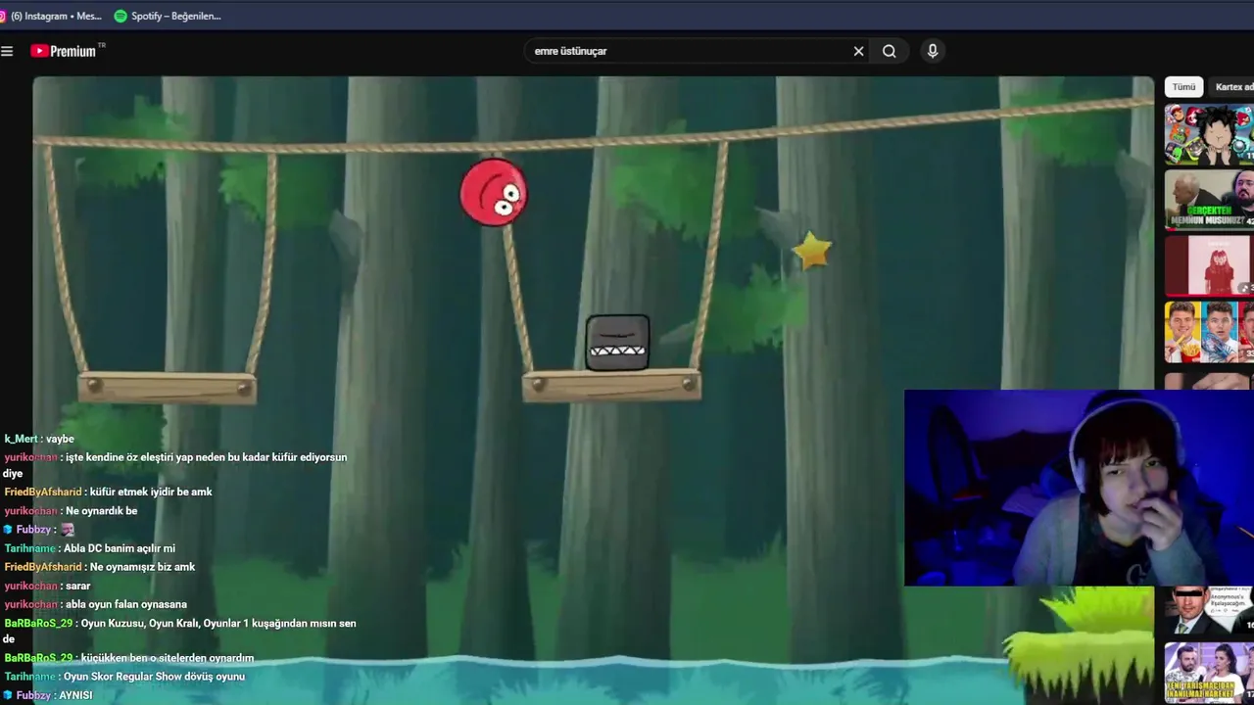Click the red ball character in game
Viewport: 1254px width, 705px height.
pyautogui.click(x=494, y=193)
